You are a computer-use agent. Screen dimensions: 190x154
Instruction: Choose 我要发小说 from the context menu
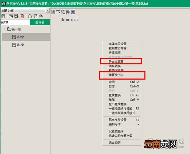pyautogui.click(x=122, y=75)
